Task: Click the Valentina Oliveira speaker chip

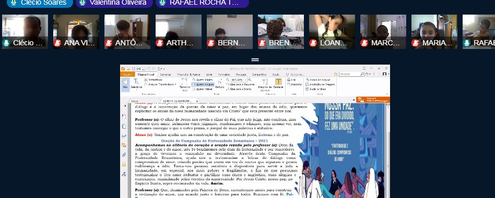Action: coord(114,3)
